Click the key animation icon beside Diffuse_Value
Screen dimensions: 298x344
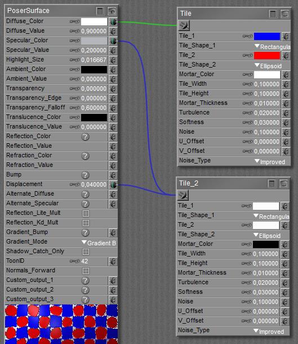[74, 31]
